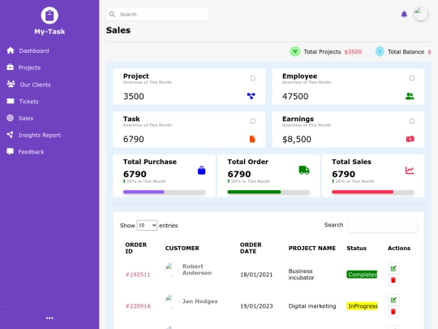Viewport: 438px width, 329px height.
Task: Click customer Jan Hodges
Action: 200,301
